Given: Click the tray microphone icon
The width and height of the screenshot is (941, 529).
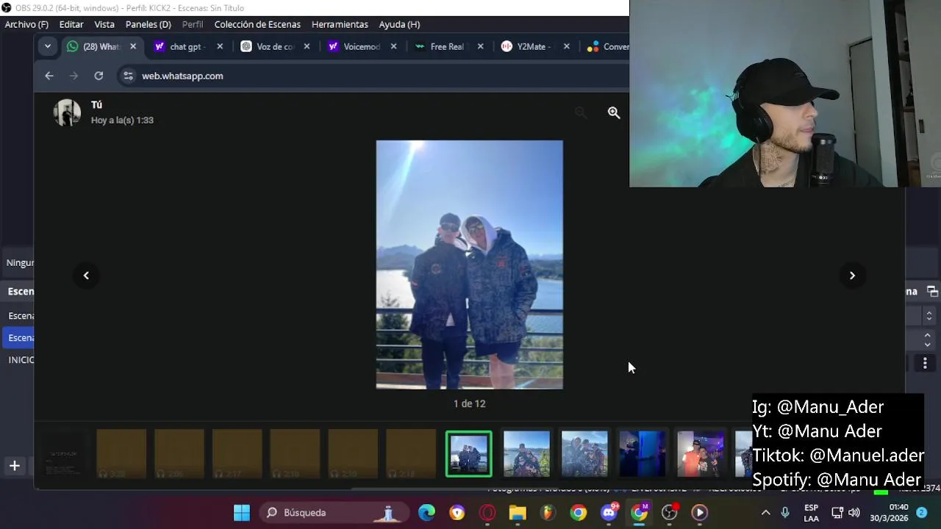Looking at the screenshot, I should pyautogui.click(x=785, y=513).
